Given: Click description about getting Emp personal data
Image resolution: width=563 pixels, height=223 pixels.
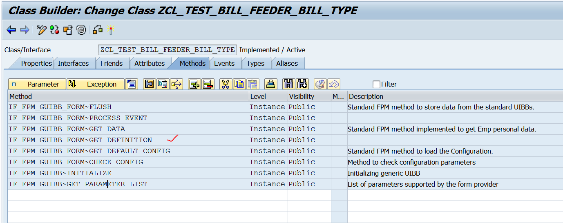Looking at the screenshot, I should pyautogui.click(x=442, y=129).
